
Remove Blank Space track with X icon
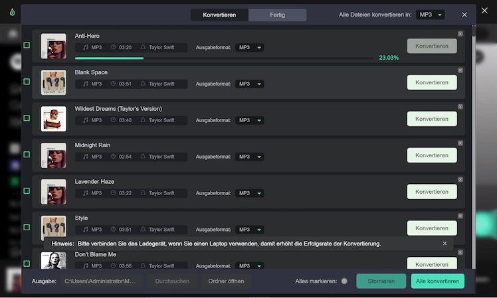tap(460, 70)
